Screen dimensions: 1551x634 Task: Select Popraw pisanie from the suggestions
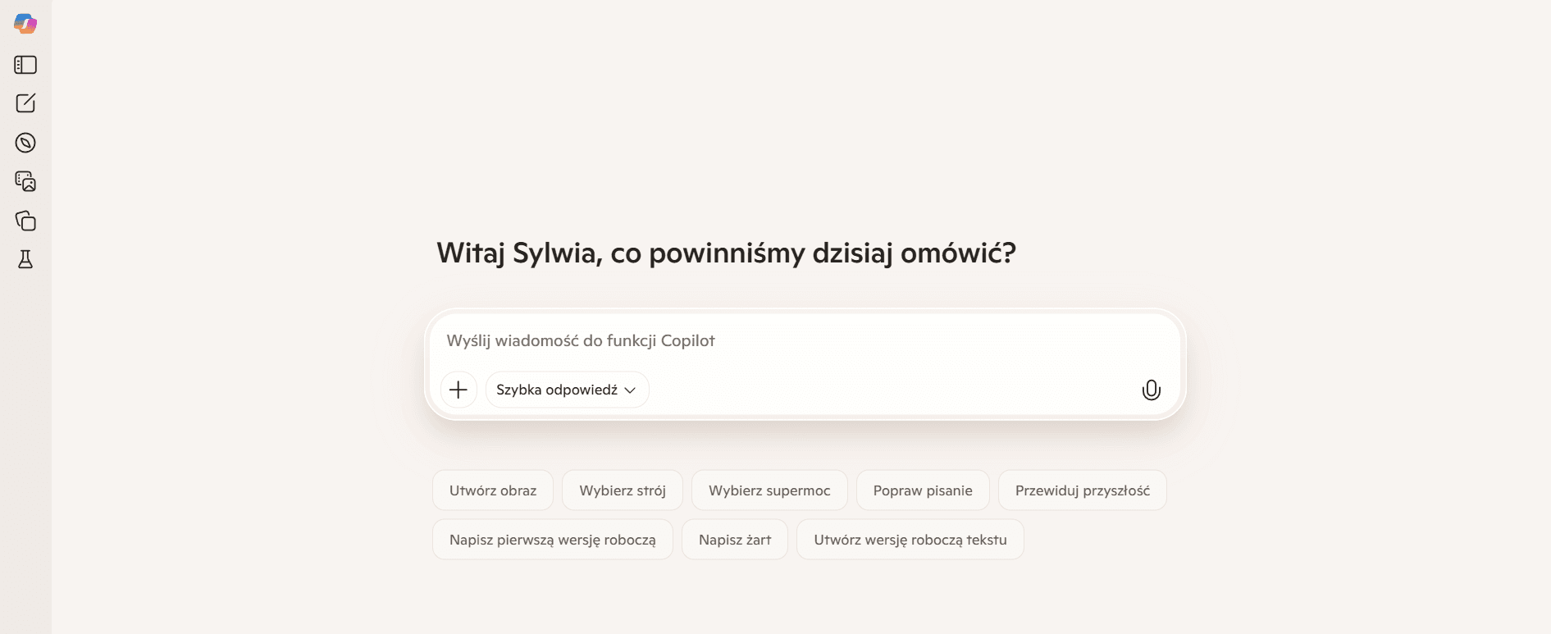tap(923, 490)
